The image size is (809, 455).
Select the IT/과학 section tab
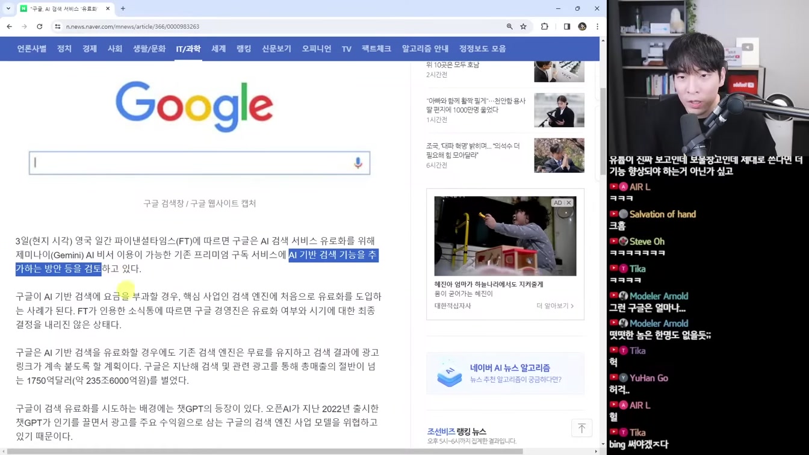[x=188, y=49]
